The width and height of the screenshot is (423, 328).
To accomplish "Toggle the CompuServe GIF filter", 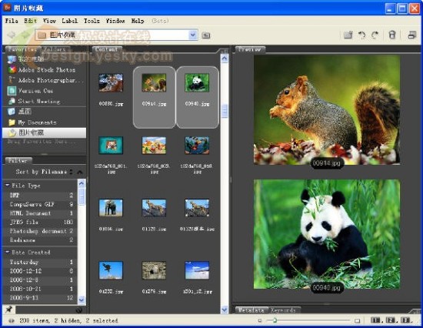I will 40,204.
